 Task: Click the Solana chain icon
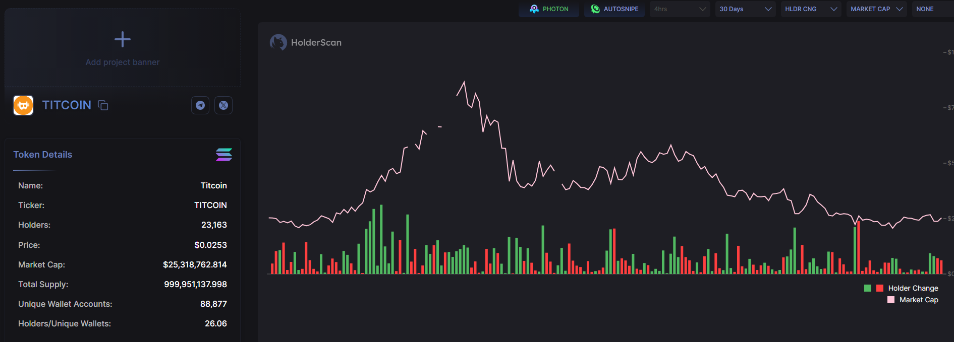[224, 155]
